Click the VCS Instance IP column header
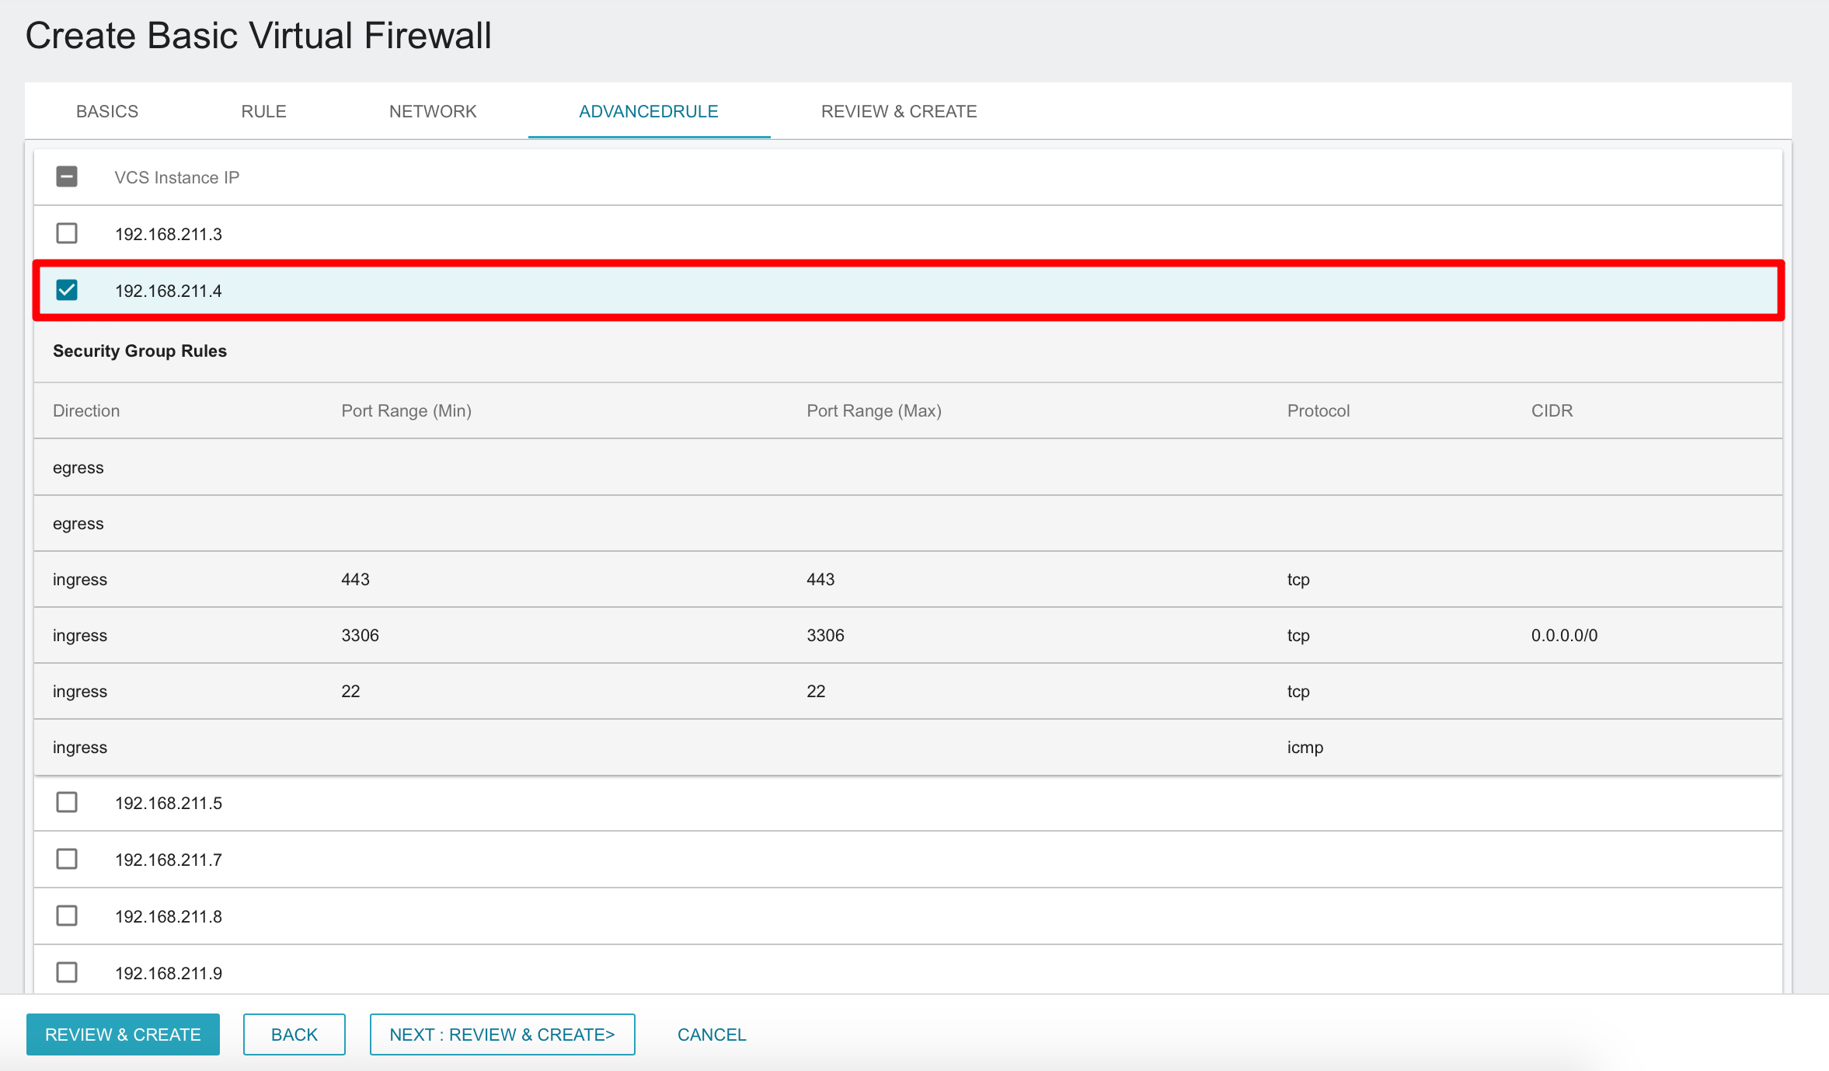 (x=177, y=178)
